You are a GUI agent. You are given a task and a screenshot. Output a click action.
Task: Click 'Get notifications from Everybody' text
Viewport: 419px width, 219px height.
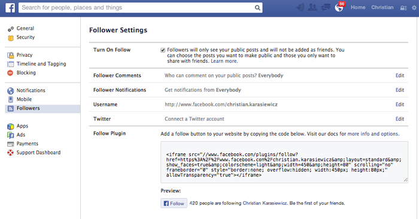pyautogui.click(x=203, y=90)
